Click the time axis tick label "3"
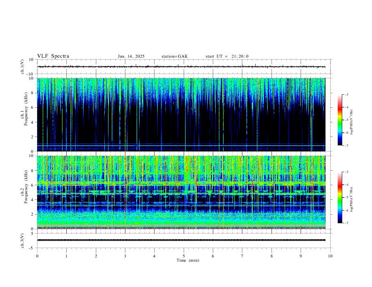Image resolution: width=372 pixels, height=287 pixels. pos(125,256)
